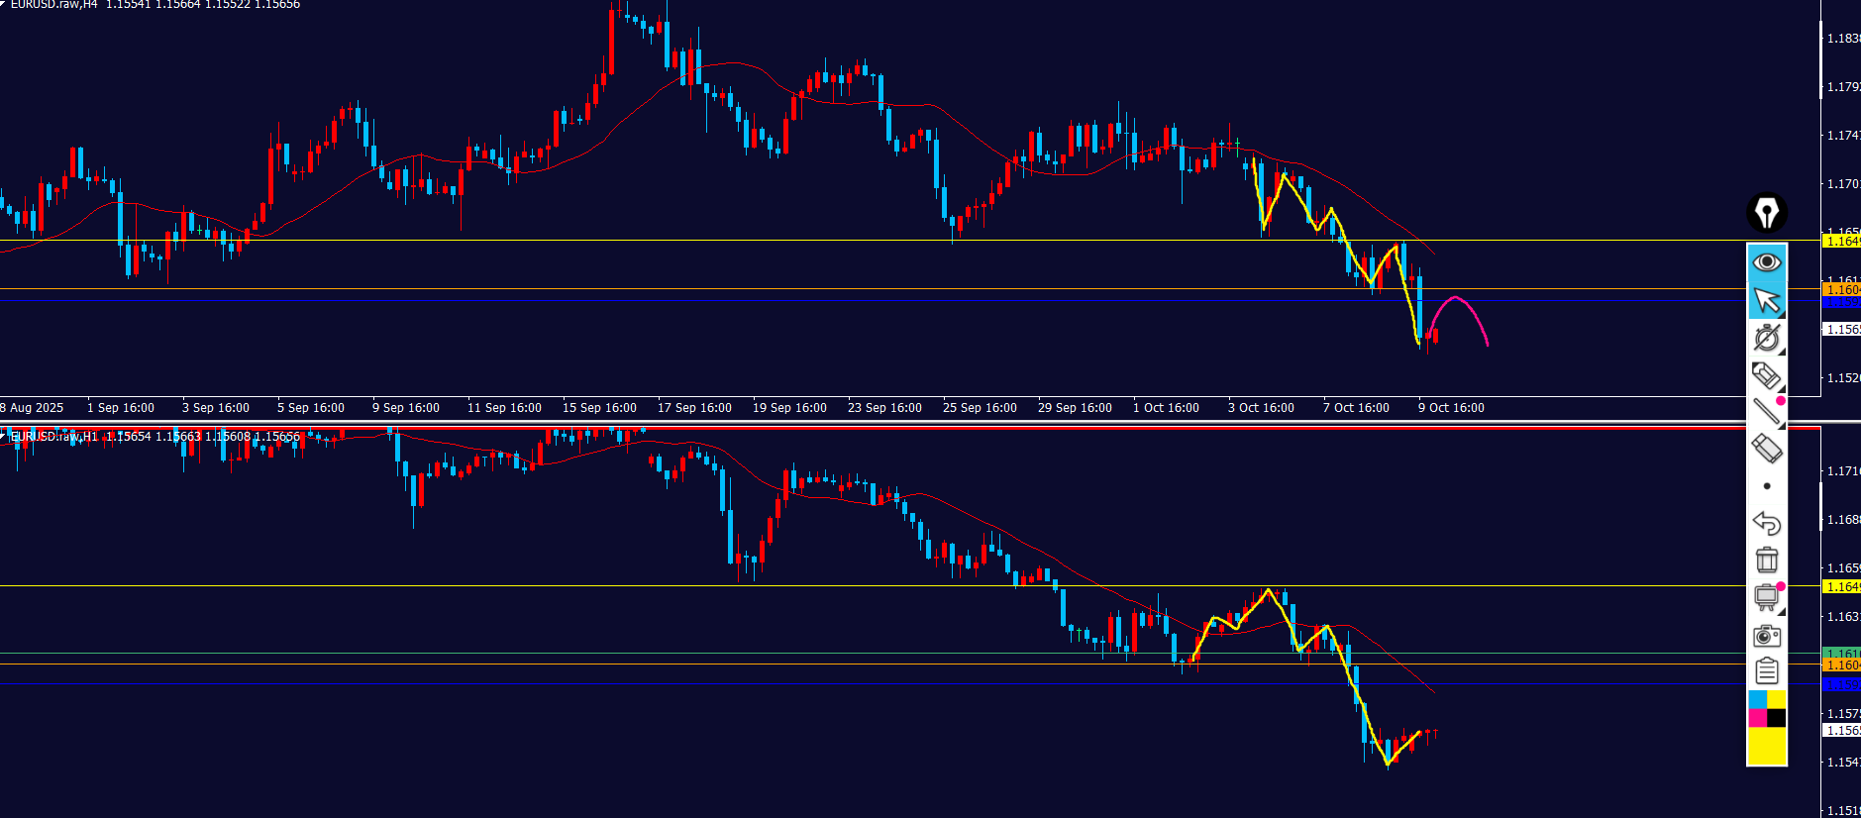Toggle drawing visibility with the eye icon
The height and width of the screenshot is (818, 1861).
pyautogui.click(x=1766, y=262)
